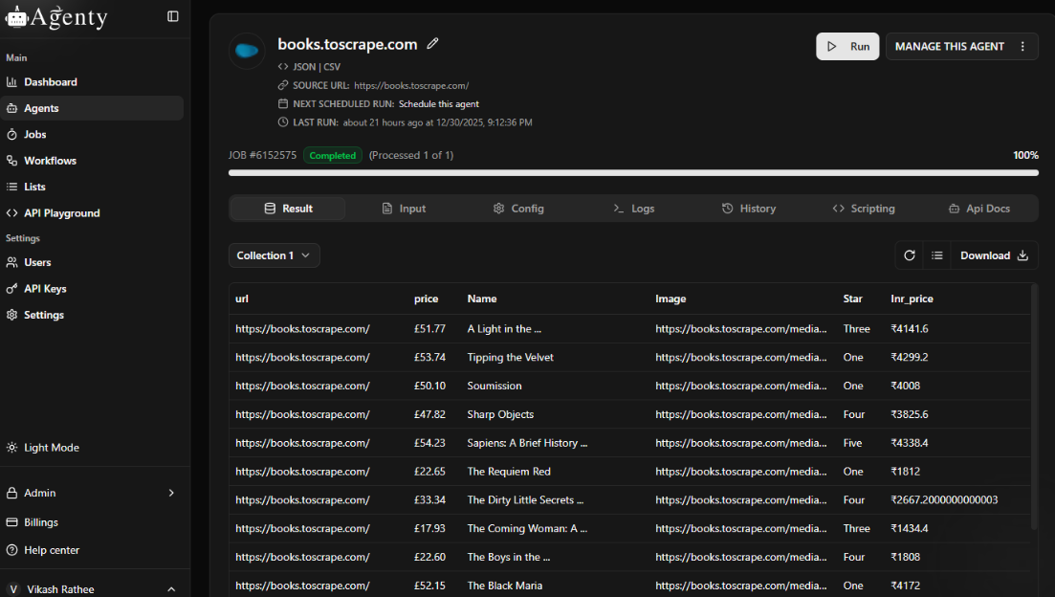Click the job progress bar
The height and width of the screenshot is (597, 1055).
point(633,173)
